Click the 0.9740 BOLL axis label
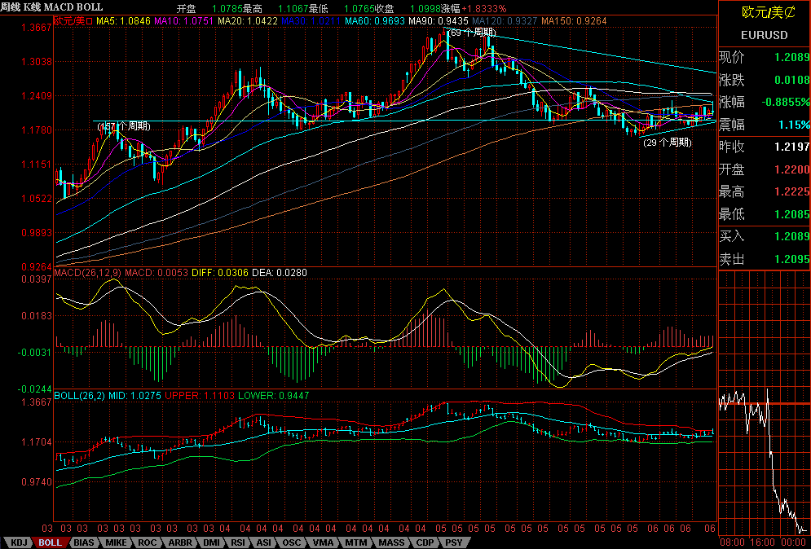 36,481
